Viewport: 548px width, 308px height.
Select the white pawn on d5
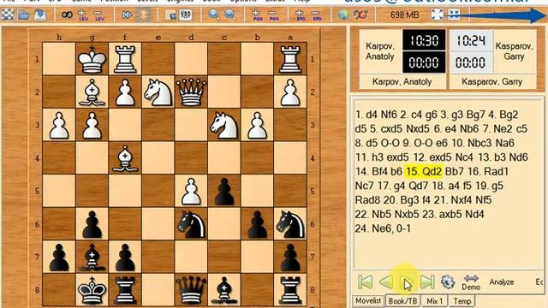pos(191,191)
